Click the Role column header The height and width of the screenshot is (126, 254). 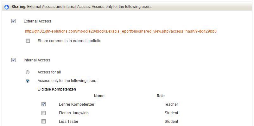161,96
